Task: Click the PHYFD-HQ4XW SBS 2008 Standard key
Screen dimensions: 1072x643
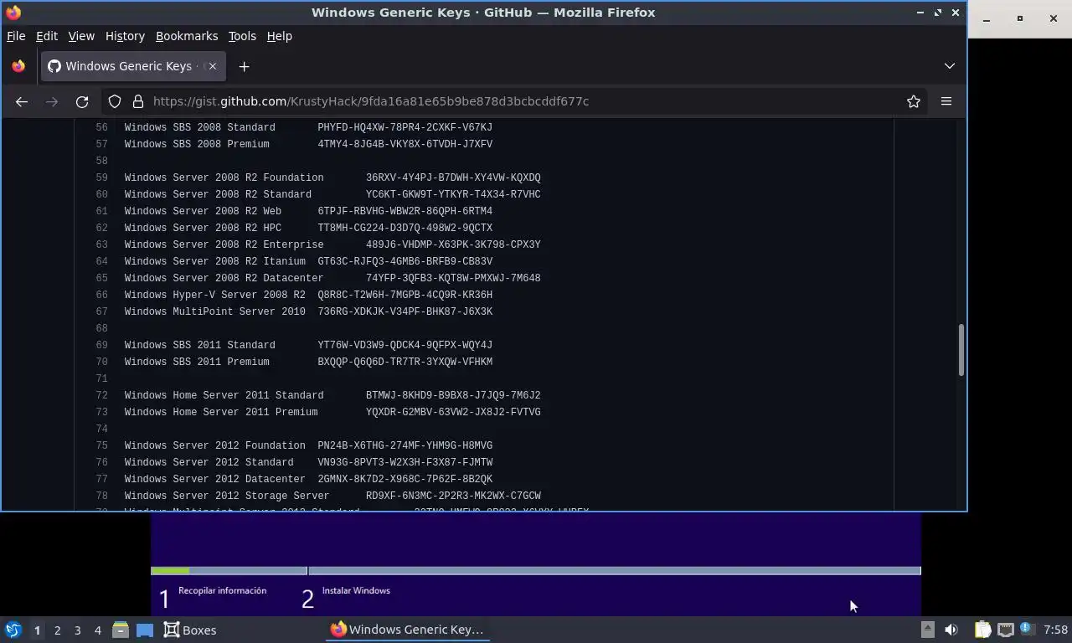Action: click(405, 127)
